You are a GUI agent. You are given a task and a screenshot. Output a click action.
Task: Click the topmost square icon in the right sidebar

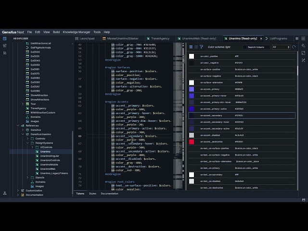[303, 38]
